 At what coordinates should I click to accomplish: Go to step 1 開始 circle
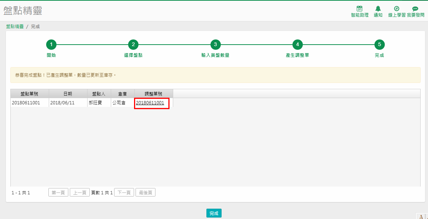point(51,45)
